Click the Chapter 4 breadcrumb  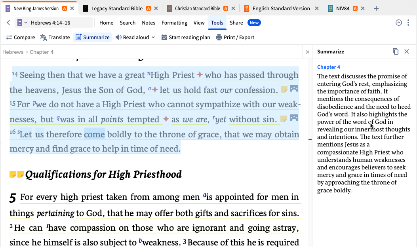pos(42,52)
